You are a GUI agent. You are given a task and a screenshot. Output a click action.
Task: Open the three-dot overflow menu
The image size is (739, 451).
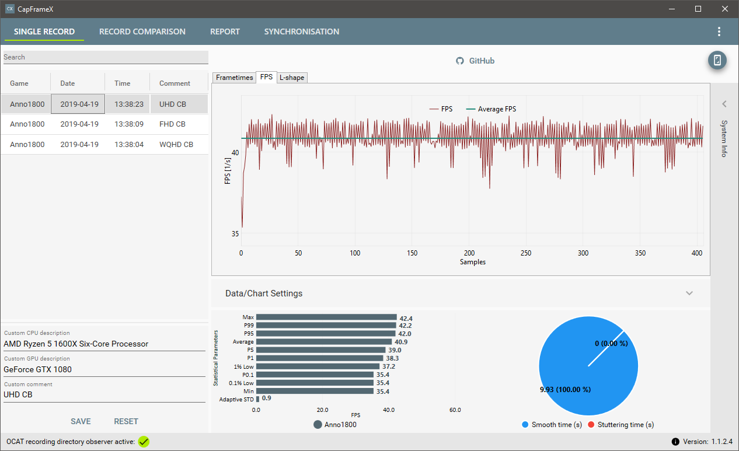point(719,32)
